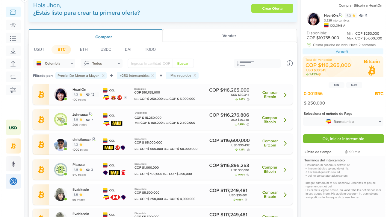This screenshot has width=387, height=217.
Task: Click 'Ok, iniciar intercambio' button
Action: pos(343,139)
